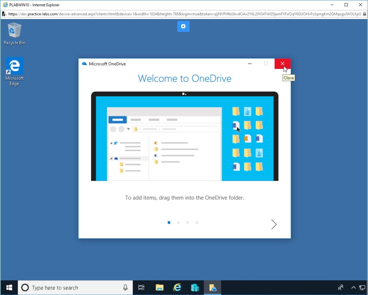Screen dimensions: 368x295
Task: Select the first page indicator dot
Action: click(x=169, y=223)
